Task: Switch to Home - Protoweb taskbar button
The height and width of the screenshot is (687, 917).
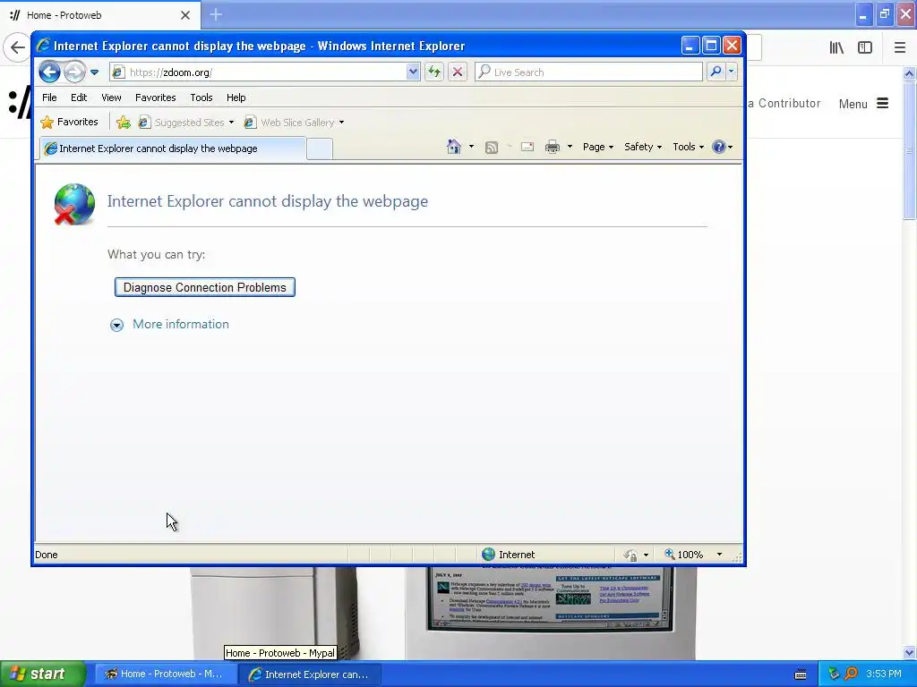Action: pos(165,674)
